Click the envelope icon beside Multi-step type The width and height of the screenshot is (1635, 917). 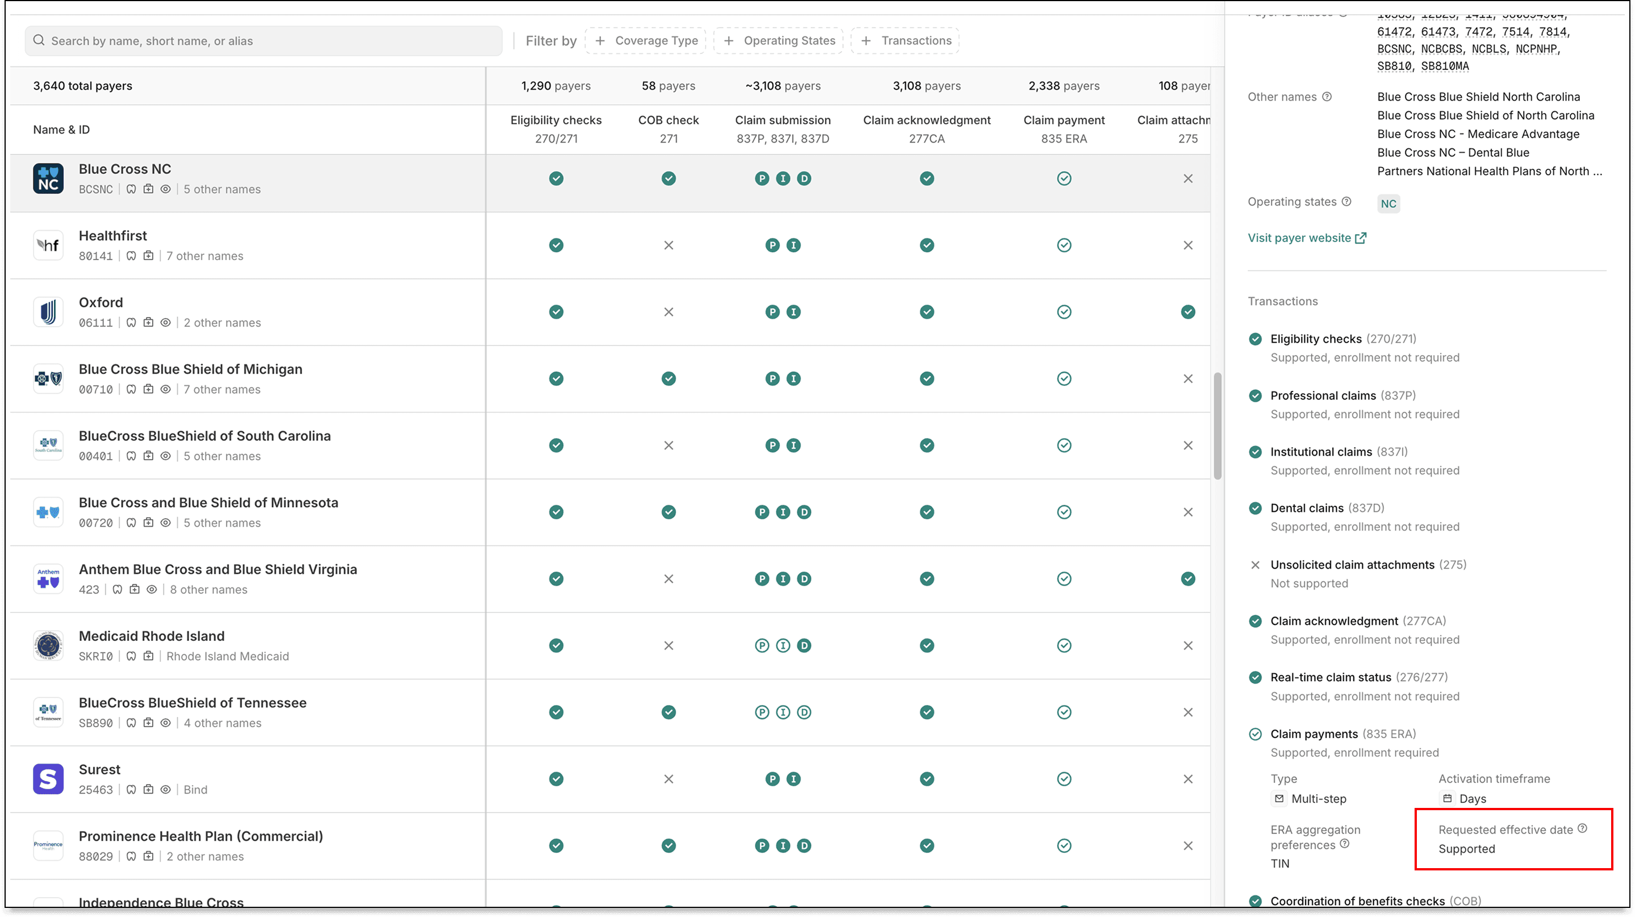(1279, 799)
